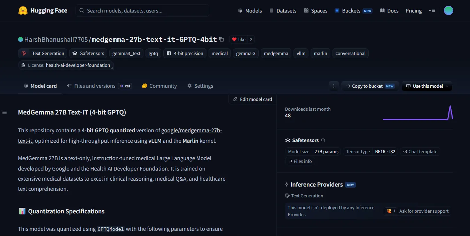This screenshot has height=236, width=470.
Task: Click Edit model card button
Action: tap(252, 99)
